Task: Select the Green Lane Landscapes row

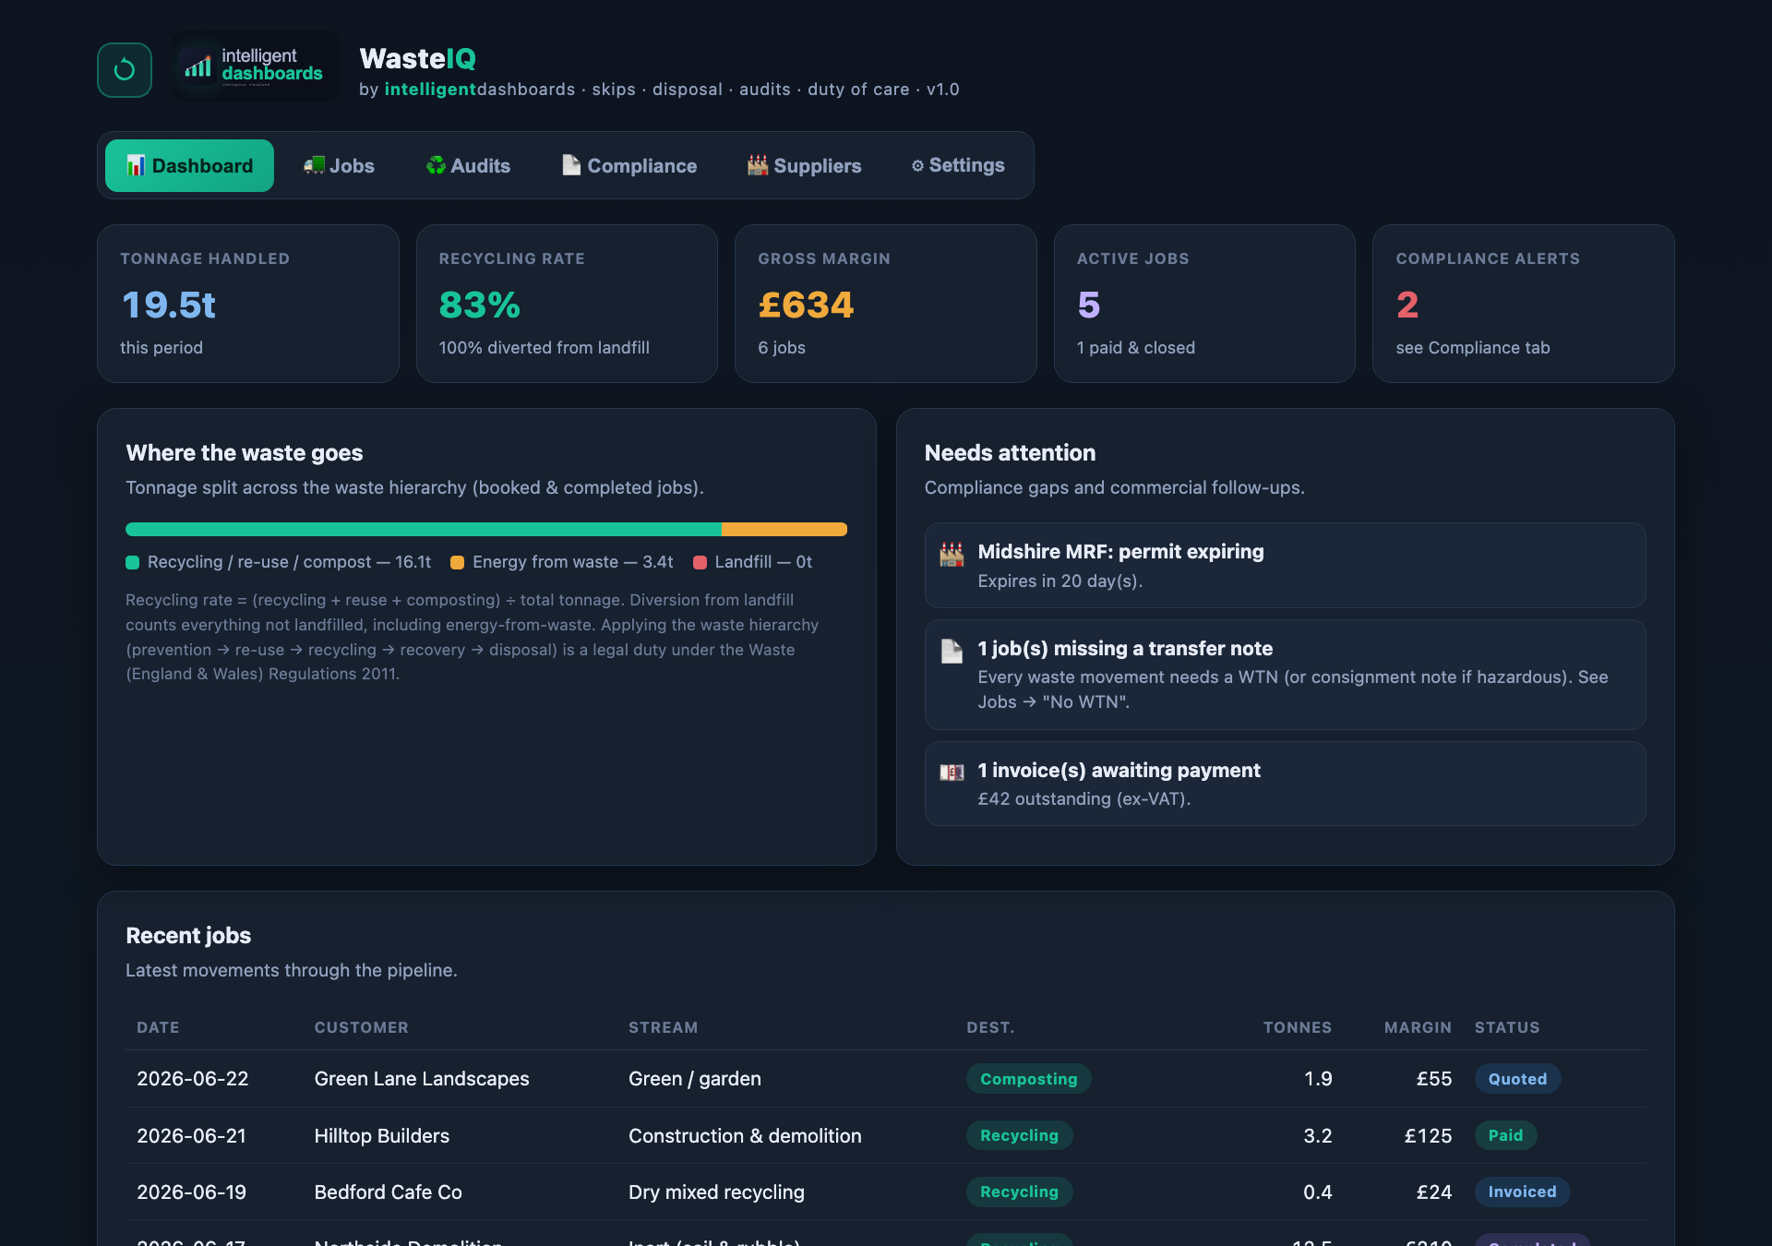Action: point(886,1079)
